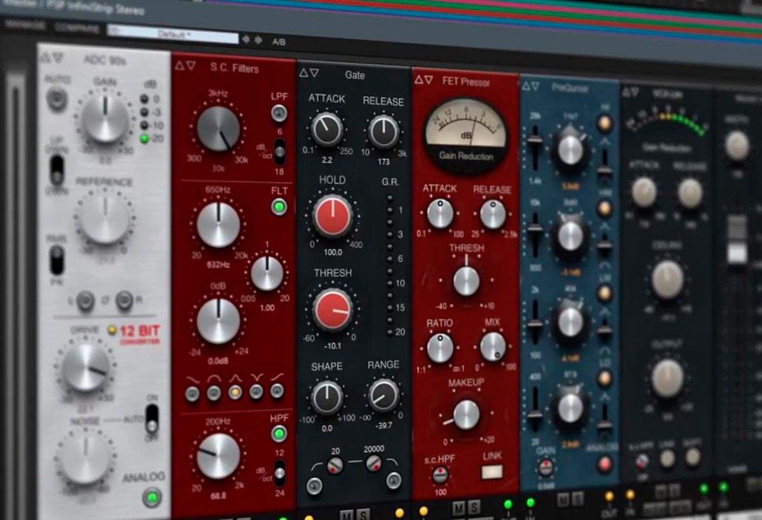Click the R channel button in ADC 90s
The width and height of the screenshot is (762, 520).
coord(124,300)
